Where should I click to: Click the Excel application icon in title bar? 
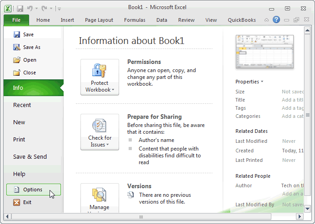[8, 9]
